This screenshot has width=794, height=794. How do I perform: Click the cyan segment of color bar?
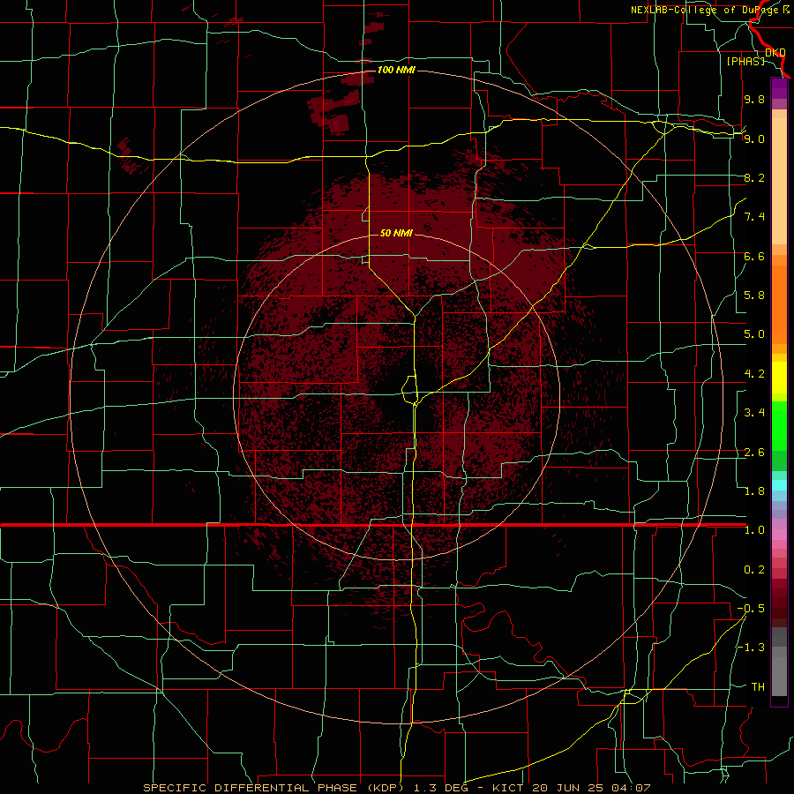pyautogui.click(x=779, y=485)
